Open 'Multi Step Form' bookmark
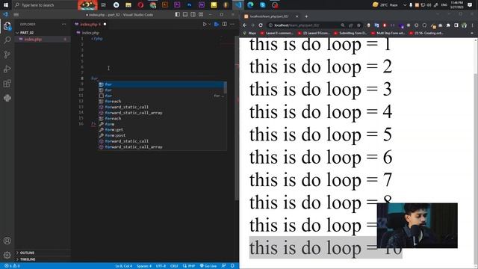This screenshot has width=478, height=269. coord(388,33)
